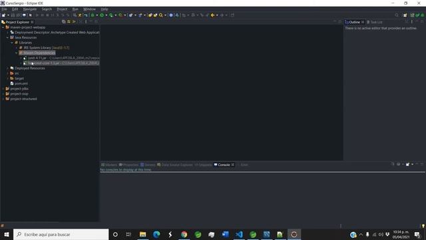426x240 pixels.
Task: Open the Run button dropdown arrow
Action: coord(106,15)
